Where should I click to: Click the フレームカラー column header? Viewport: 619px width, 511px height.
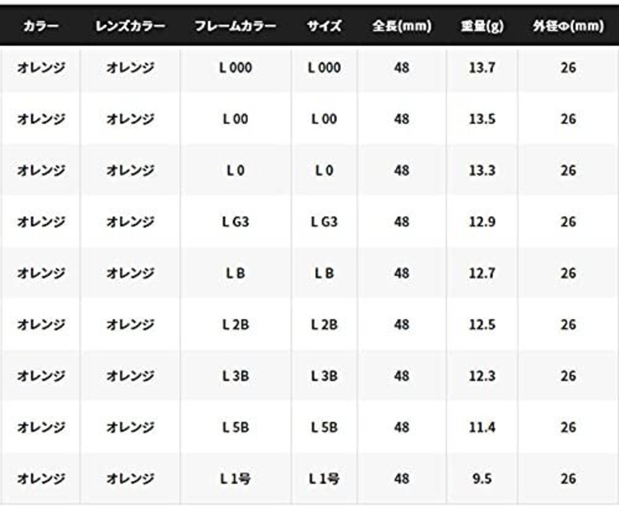[236, 26]
